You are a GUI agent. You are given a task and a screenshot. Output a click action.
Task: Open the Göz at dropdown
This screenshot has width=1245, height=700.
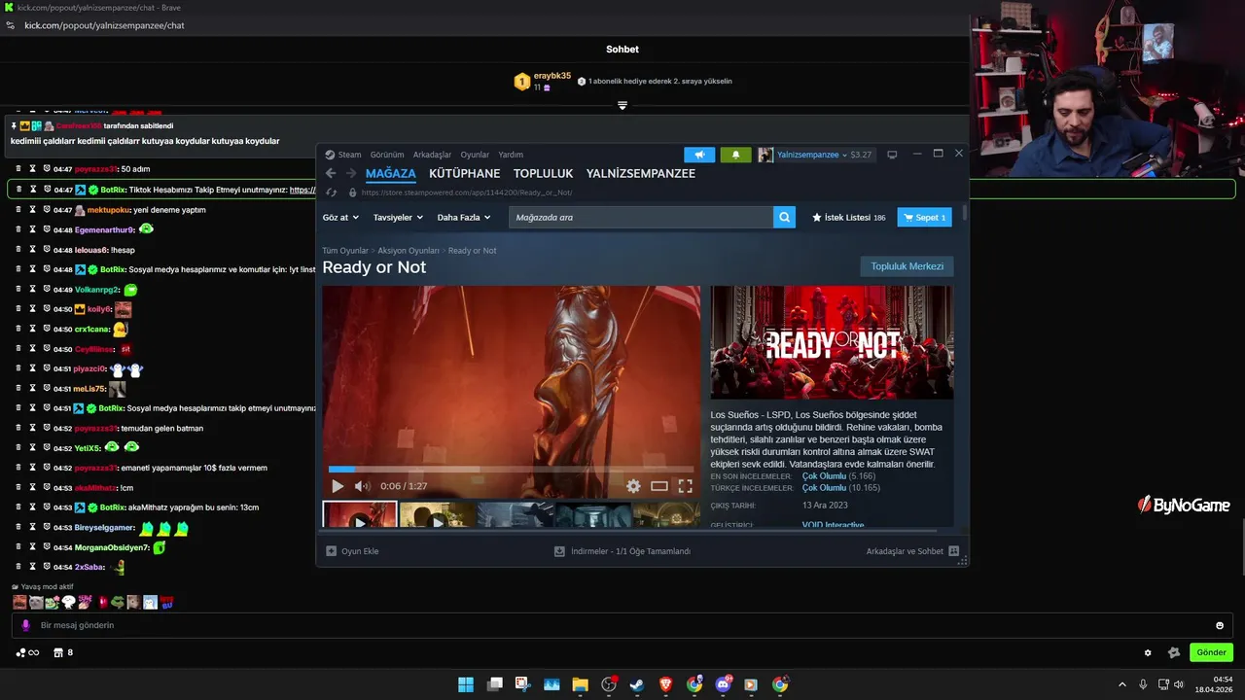(x=340, y=218)
